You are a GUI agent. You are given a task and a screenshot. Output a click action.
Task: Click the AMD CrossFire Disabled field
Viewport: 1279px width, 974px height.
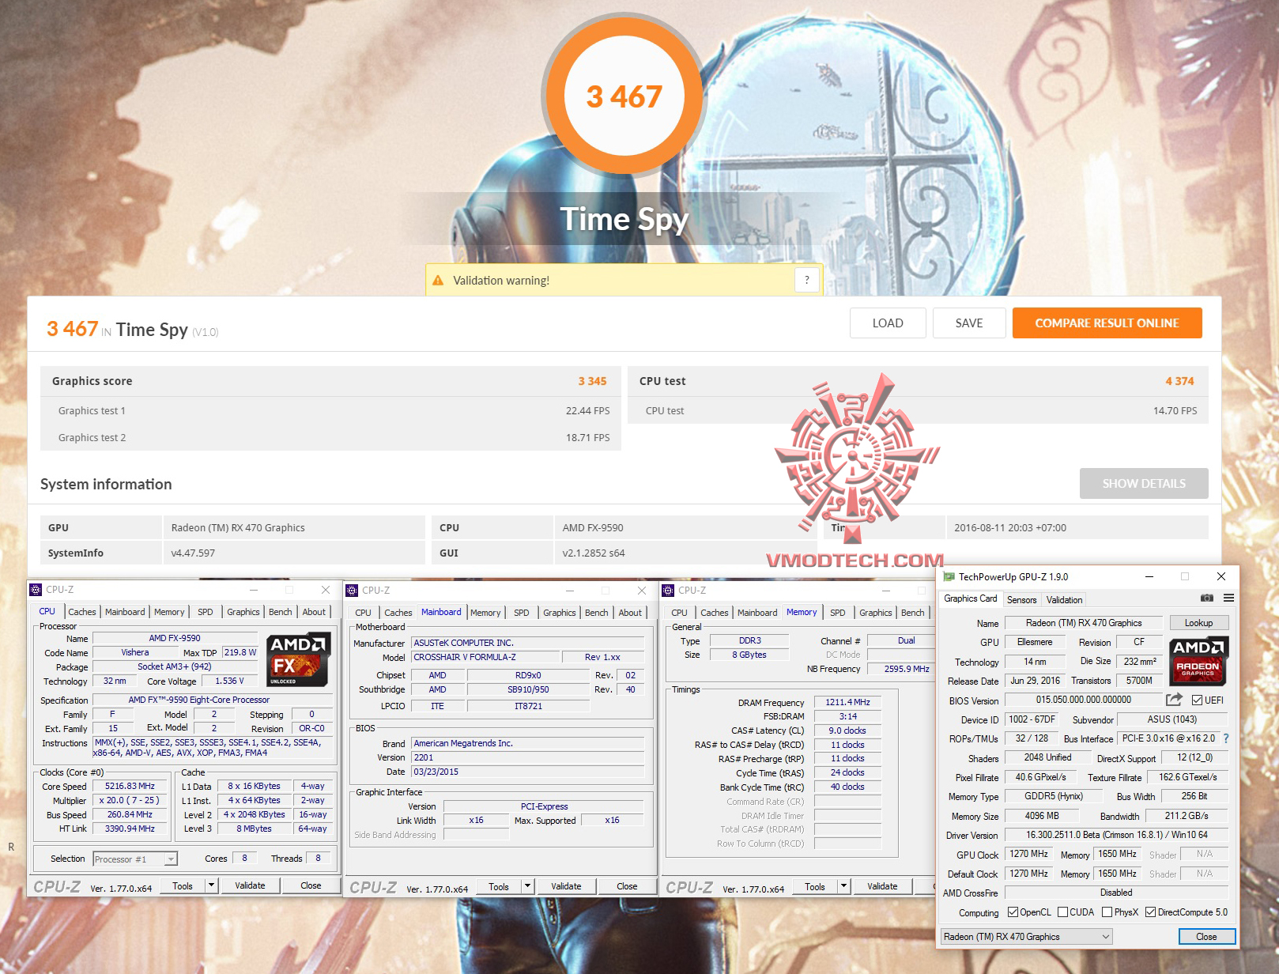tap(1116, 893)
